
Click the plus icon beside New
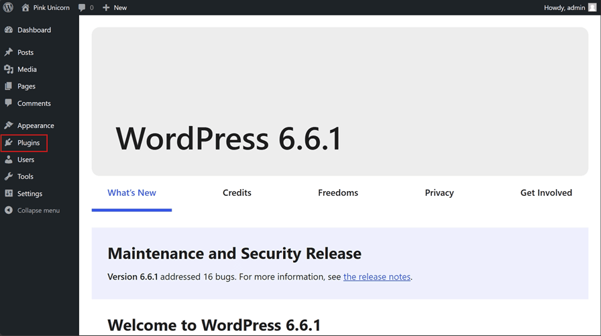pos(106,7)
